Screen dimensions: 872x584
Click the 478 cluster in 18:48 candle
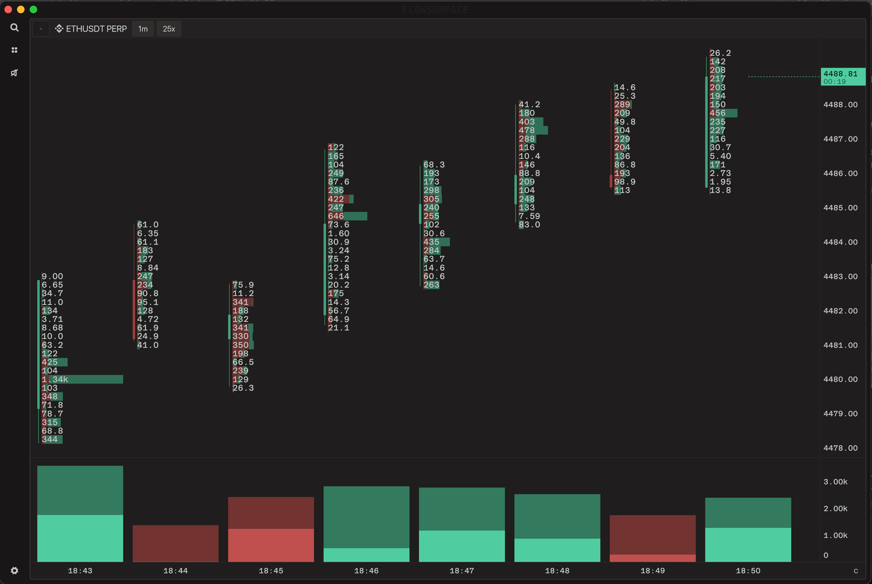533,130
